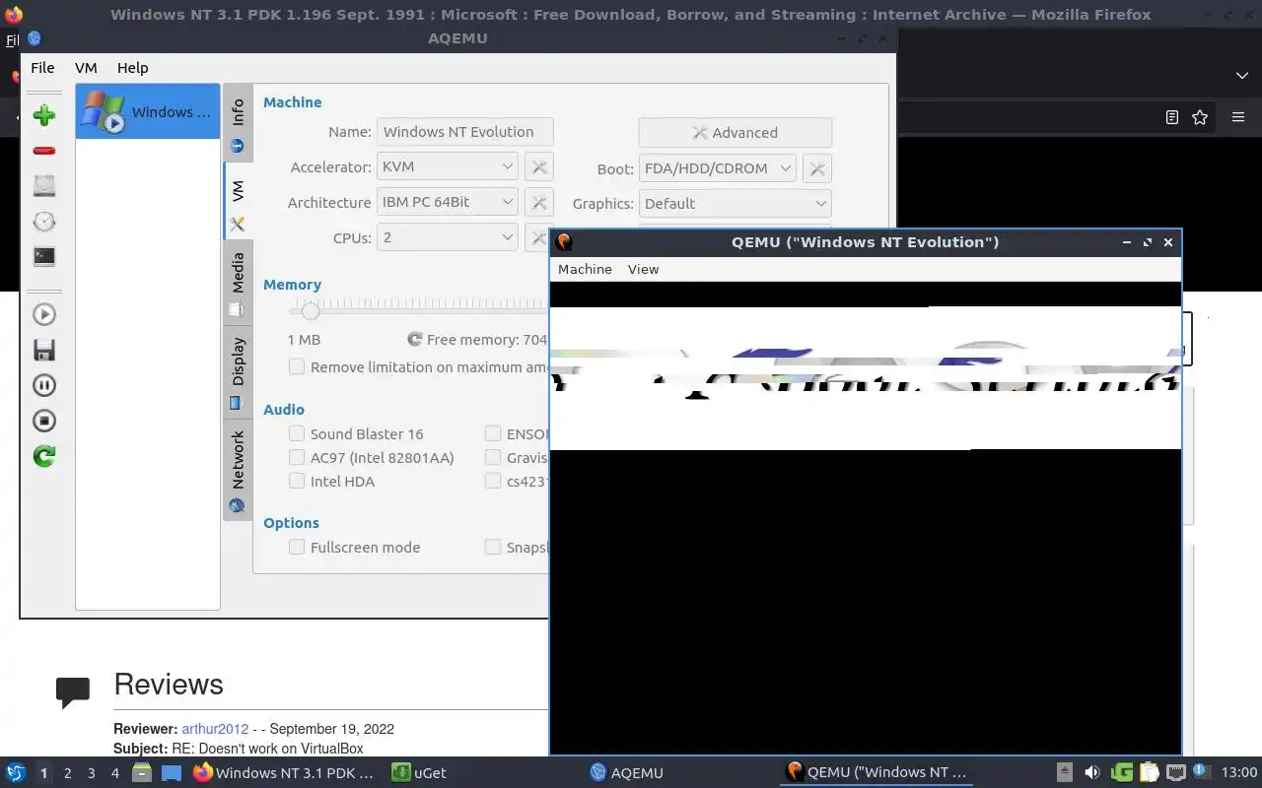Click the clock icon in AQEMU sidebar
The width and height of the screenshot is (1262, 788).
click(44, 221)
